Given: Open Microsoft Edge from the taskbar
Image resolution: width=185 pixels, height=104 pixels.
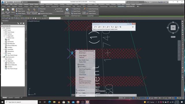Looking at the screenshot, I should pyautogui.click(x=49, y=102).
